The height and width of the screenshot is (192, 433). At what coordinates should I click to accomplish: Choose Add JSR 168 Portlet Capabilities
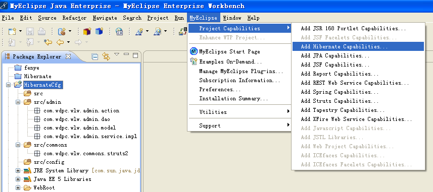[358, 28]
